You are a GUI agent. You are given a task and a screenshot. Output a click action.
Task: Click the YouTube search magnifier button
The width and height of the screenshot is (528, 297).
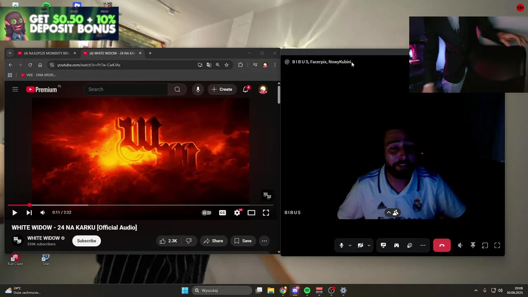[177, 89]
